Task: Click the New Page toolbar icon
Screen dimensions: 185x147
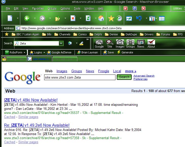Action: pos(10,18)
